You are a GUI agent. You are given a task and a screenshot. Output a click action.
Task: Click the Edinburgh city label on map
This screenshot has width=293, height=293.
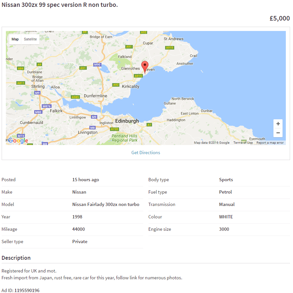coord(127,121)
